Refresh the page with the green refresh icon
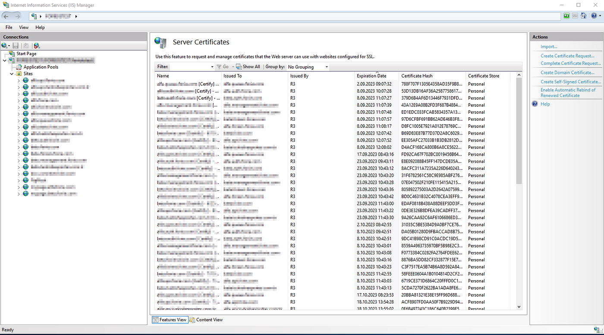This screenshot has height=335, width=604. [x=566, y=16]
